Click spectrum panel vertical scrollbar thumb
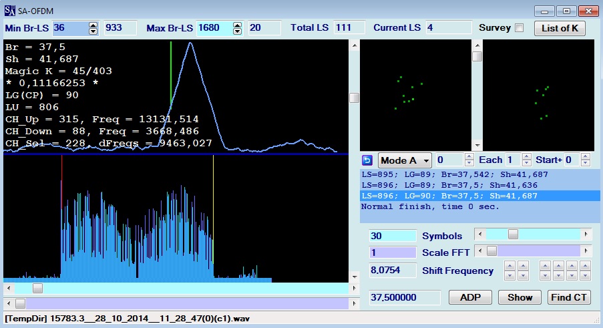The height and width of the screenshot is (328, 603). click(x=355, y=98)
